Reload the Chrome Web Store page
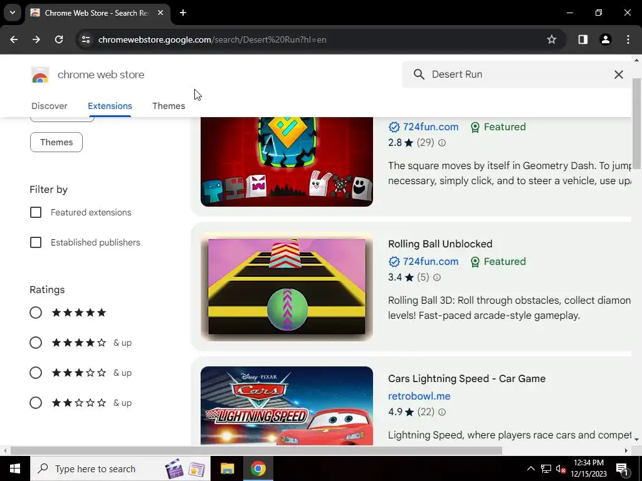Image resolution: width=642 pixels, height=481 pixels. click(x=59, y=39)
